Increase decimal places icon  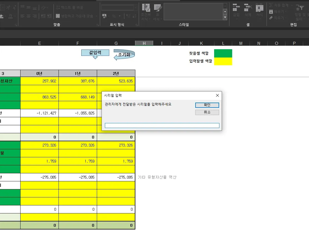coord(128,16)
